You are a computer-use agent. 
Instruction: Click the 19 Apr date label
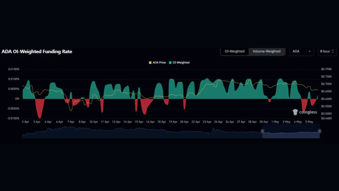coord(173,122)
